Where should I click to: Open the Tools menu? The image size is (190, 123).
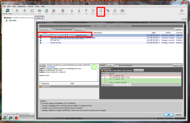coord(37,6)
